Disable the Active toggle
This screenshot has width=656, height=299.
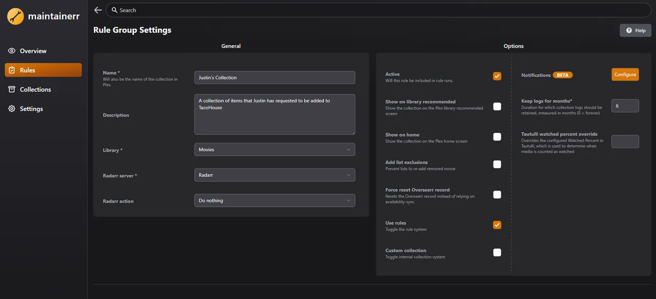coord(497,76)
